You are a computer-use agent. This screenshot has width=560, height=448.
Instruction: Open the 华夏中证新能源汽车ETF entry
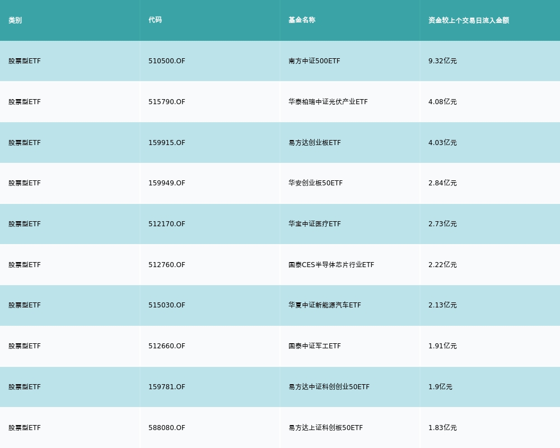point(325,305)
